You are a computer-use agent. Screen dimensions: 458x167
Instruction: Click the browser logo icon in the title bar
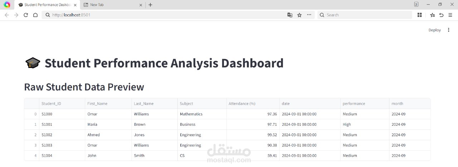[x=7, y=5]
